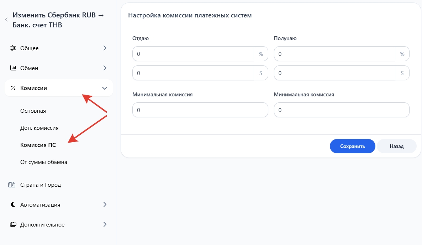Click the chart icon next to Обмен
This screenshot has width=422, height=245.
(13, 68)
